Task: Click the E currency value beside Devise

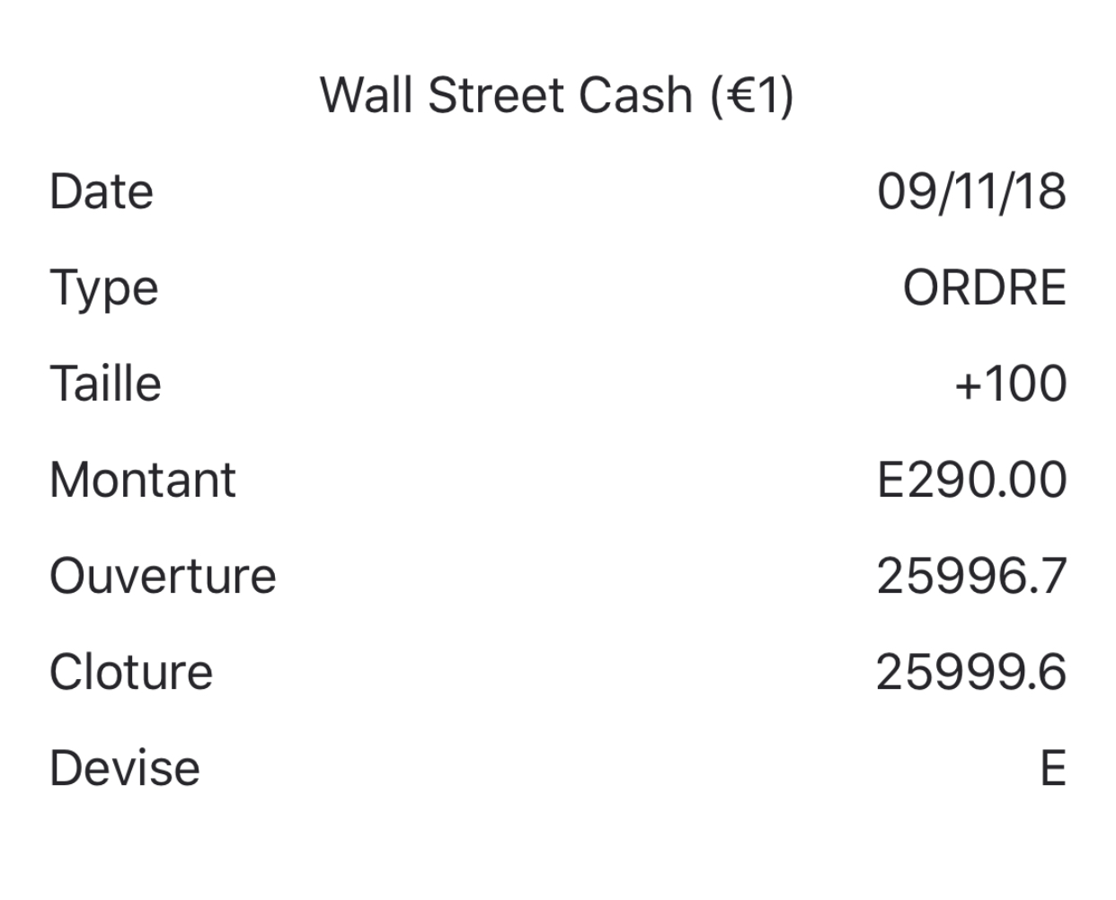Action: point(1052,768)
